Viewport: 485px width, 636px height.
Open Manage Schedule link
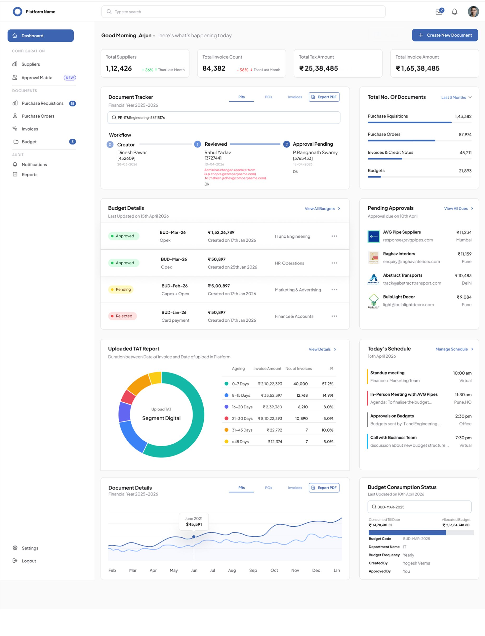pos(455,349)
